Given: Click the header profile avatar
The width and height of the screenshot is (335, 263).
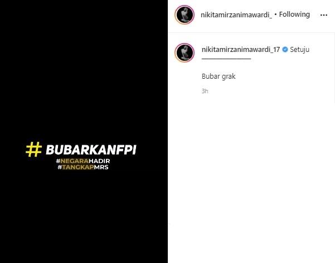Looking at the screenshot, I should (185, 15).
